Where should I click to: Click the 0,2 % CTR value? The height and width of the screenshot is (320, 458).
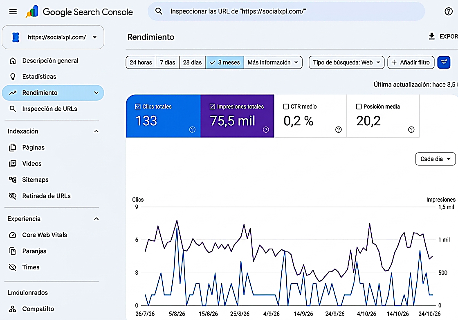pyautogui.click(x=298, y=121)
